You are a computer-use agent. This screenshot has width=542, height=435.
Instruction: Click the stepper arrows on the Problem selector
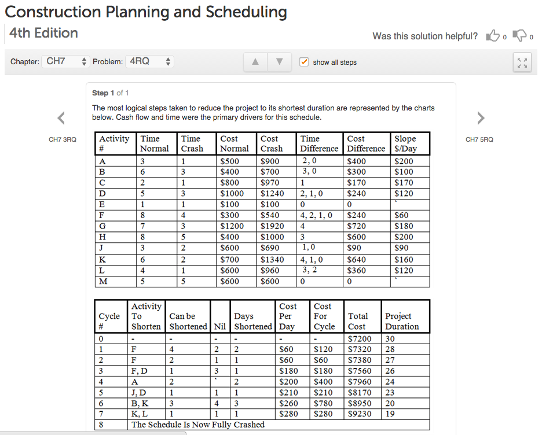click(167, 61)
